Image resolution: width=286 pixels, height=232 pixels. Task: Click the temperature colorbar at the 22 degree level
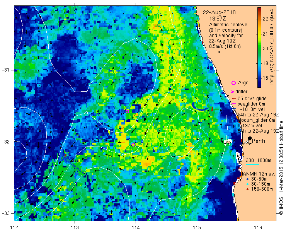pos(259,19)
